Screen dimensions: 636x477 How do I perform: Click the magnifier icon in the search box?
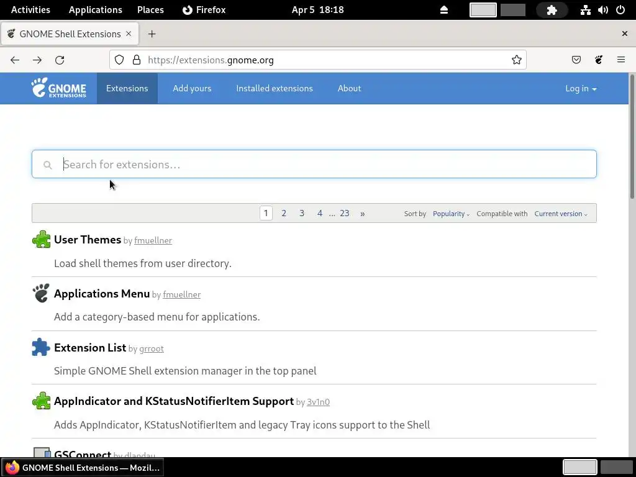[x=47, y=165]
